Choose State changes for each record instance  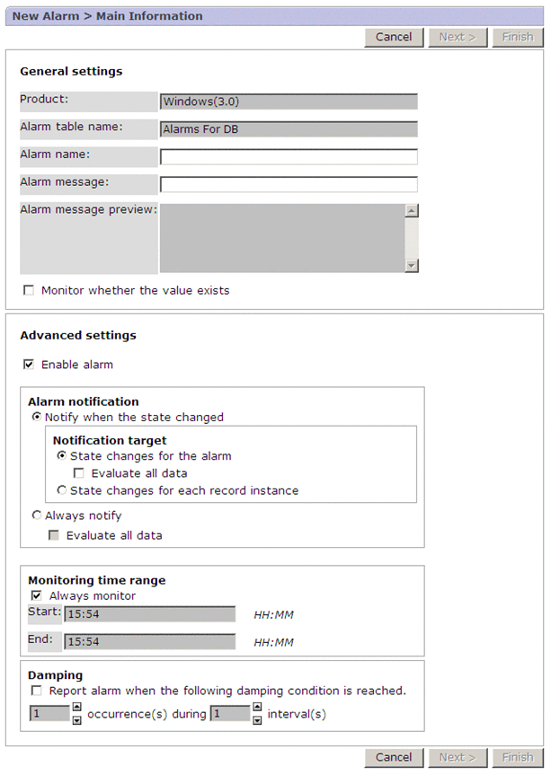[x=61, y=491]
